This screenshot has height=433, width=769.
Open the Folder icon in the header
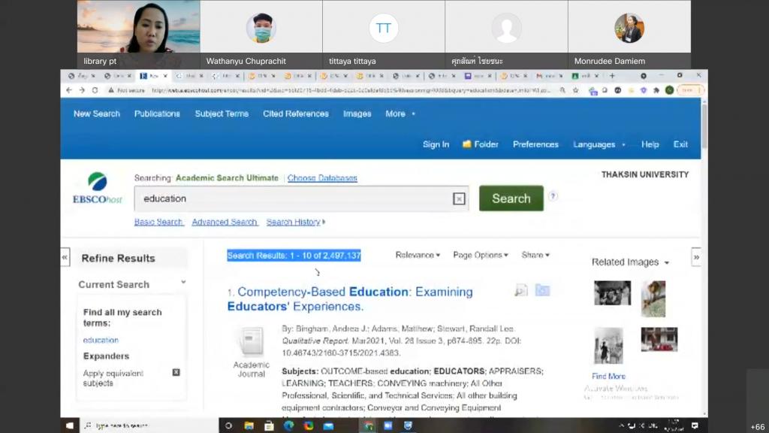click(467, 144)
